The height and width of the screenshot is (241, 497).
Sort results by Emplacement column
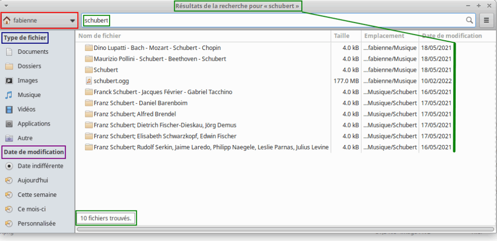point(390,36)
